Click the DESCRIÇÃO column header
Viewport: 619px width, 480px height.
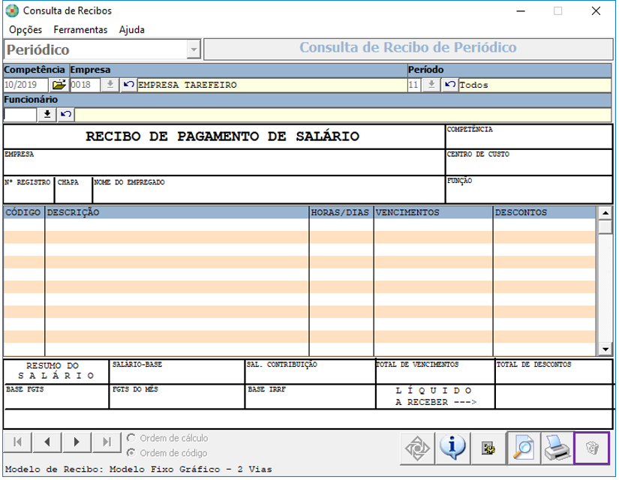(177, 212)
